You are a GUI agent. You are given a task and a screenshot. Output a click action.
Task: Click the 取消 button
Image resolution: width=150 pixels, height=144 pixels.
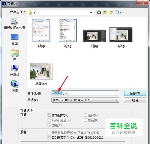[135, 100]
